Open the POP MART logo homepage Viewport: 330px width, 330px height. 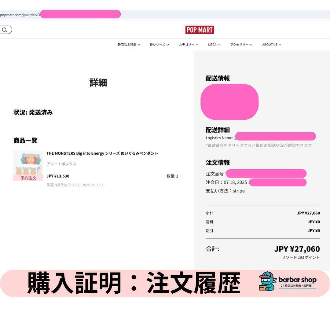pos(200,30)
